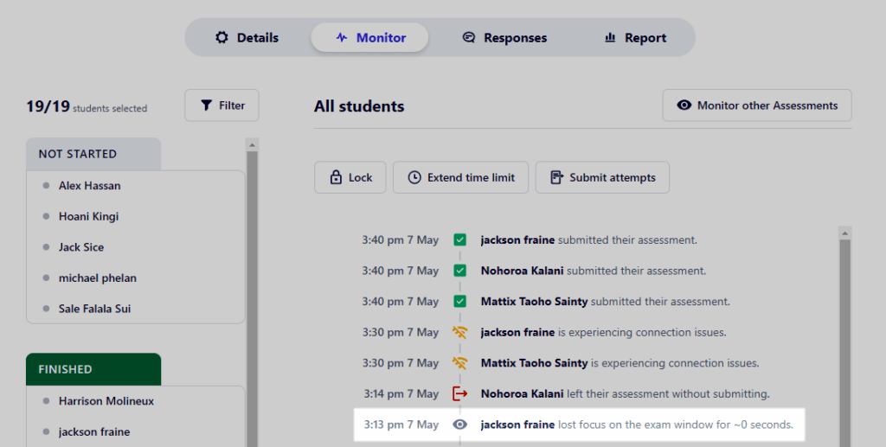Select the FINISHED group header
Viewport: 886px width, 447px height.
pyautogui.click(x=93, y=369)
